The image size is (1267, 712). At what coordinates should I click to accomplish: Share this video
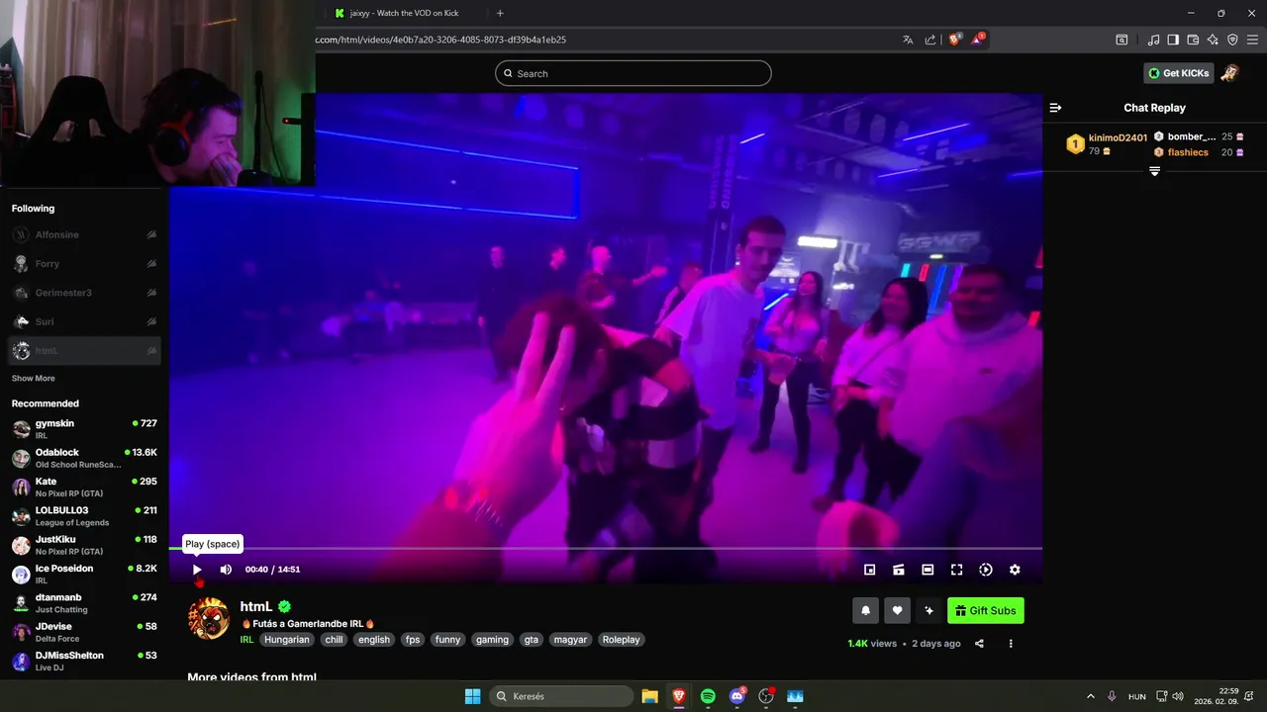click(x=979, y=644)
